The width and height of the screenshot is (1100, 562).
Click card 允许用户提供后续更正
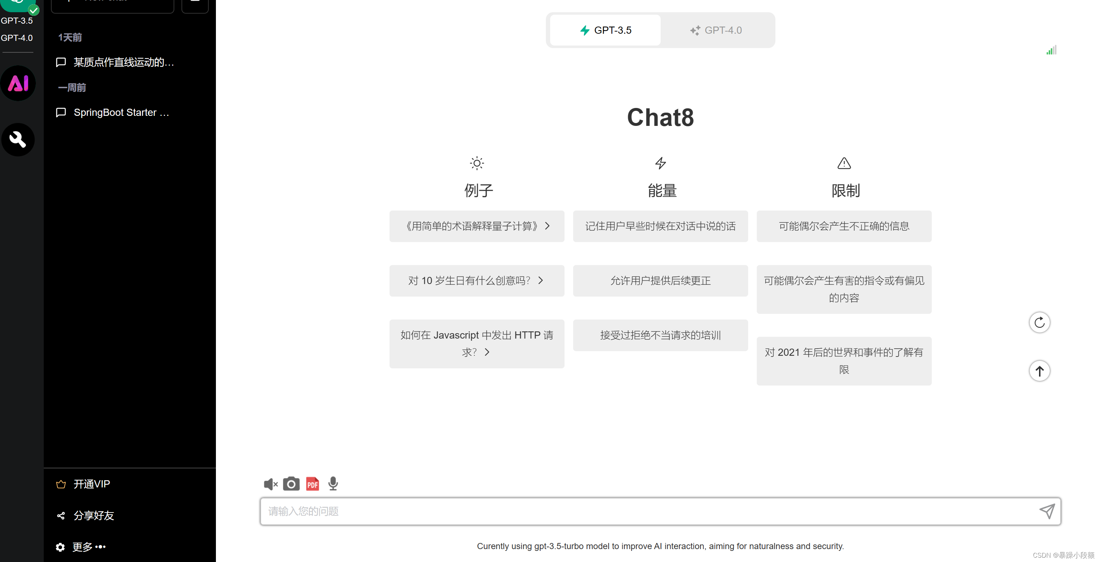[661, 281]
